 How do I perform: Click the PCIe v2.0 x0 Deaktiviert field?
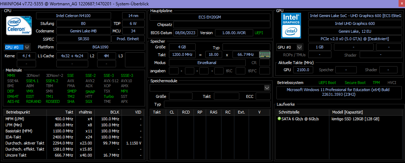(355, 39)
